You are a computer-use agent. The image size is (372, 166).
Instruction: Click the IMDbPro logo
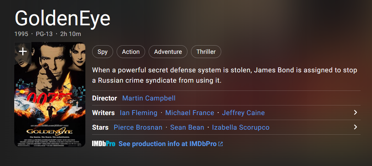pyautogui.click(x=103, y=144)
